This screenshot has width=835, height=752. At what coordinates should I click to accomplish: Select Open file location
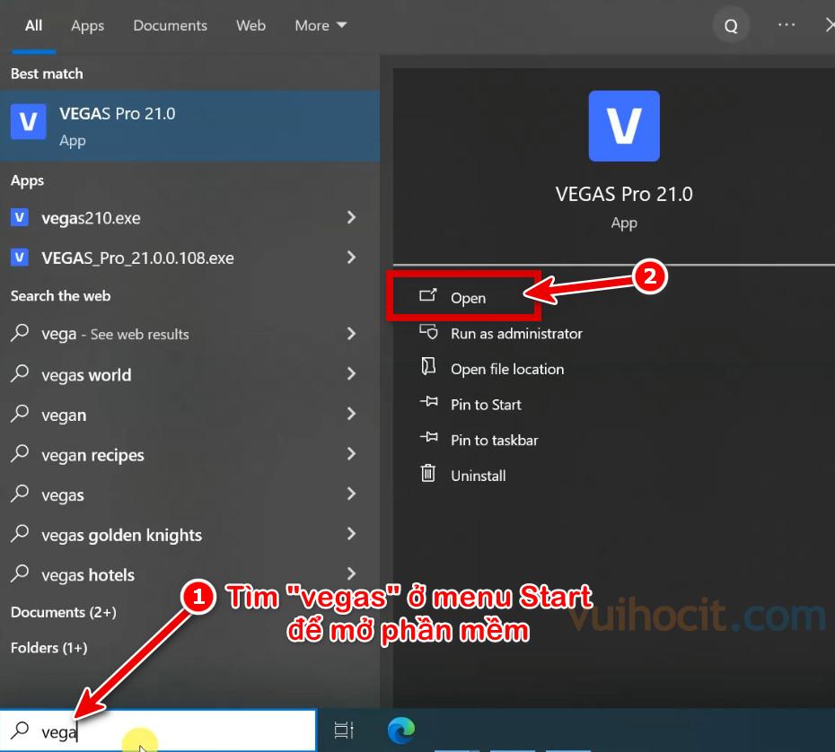tap(506, 369)
